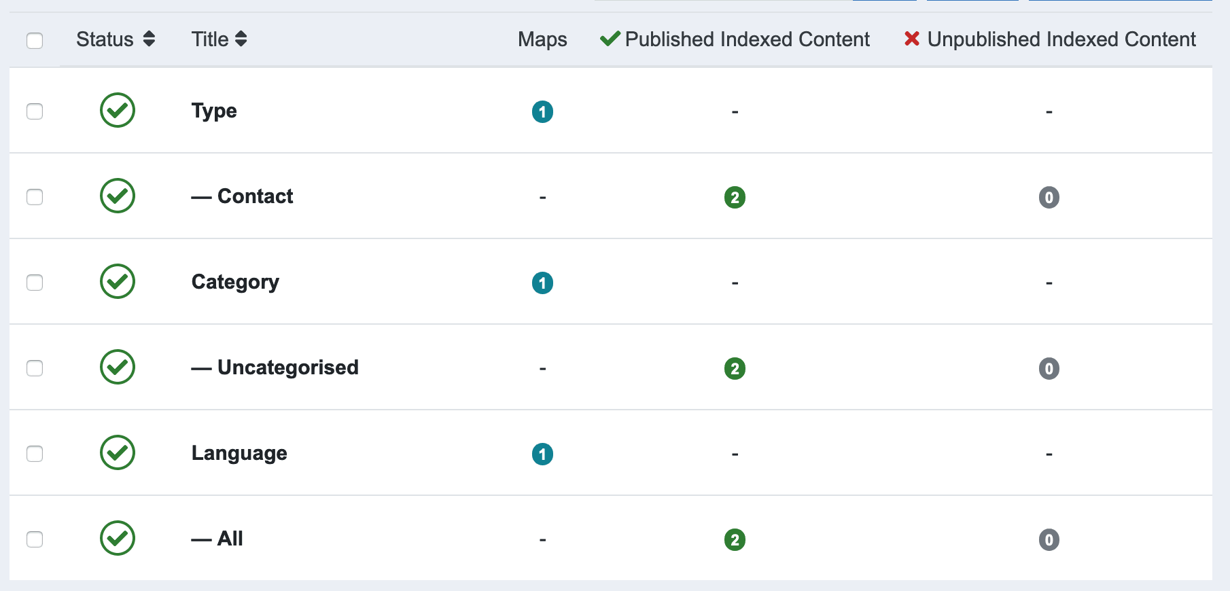Open the Category title link
1230x591 pixels.
(235, 282)
